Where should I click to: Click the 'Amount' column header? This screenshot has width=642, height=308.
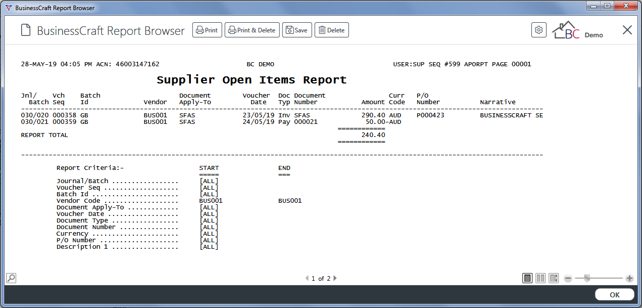point(373,102)
